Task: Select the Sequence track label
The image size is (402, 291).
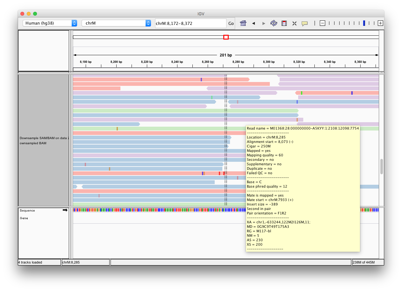Action: point(27,211)
